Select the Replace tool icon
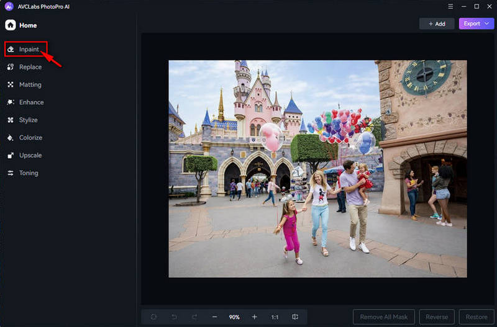497x327 pixels. pyautogui.click(x=11, y=67)
